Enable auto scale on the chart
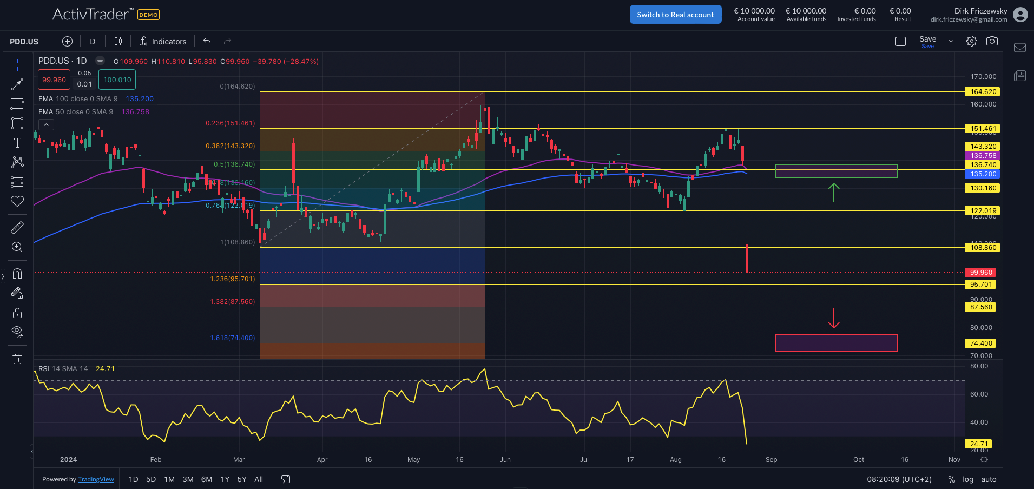1034x489 pixels. point(989,479)
